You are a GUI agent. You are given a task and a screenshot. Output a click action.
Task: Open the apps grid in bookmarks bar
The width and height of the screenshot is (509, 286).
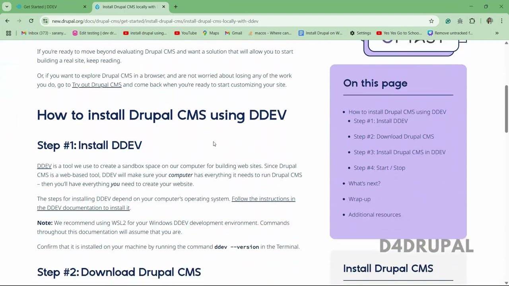point(8,33)
